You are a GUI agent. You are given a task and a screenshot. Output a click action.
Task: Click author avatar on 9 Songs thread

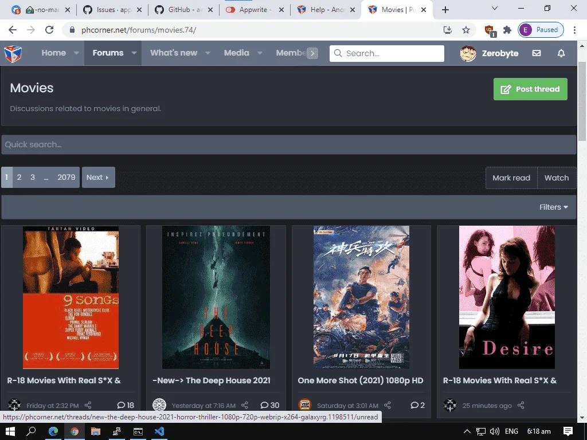pos(14,405)
